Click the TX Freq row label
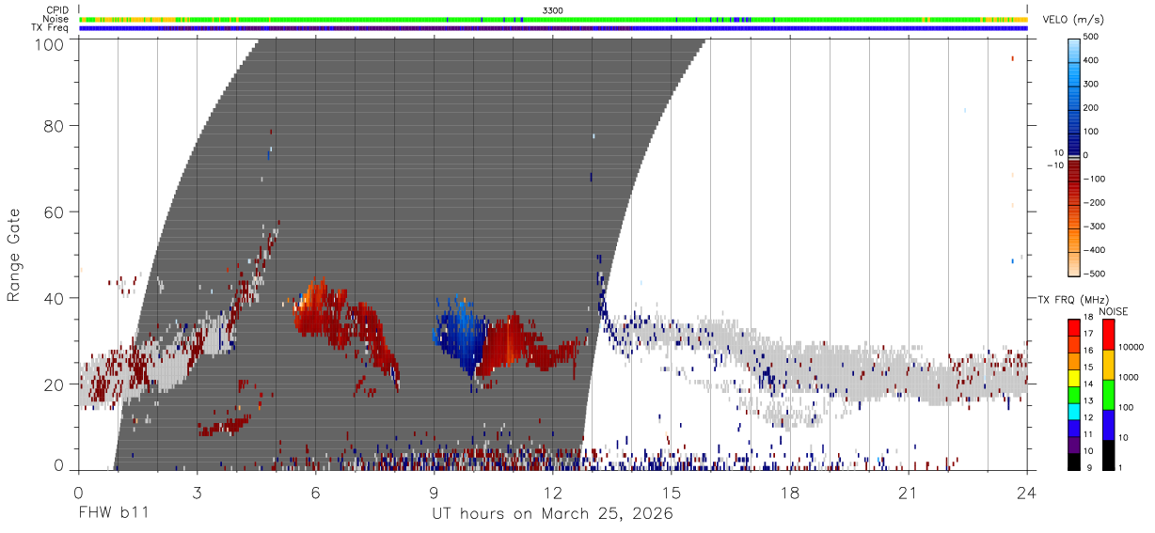This screenshot has width=1155, height=533. point(50,27)
